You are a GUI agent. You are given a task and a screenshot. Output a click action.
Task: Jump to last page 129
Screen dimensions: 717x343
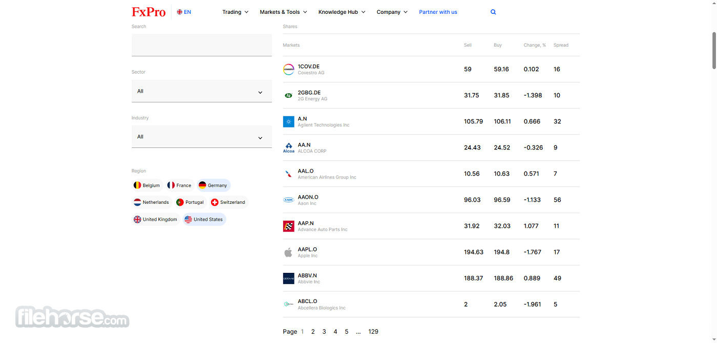[x=373, y=332]
